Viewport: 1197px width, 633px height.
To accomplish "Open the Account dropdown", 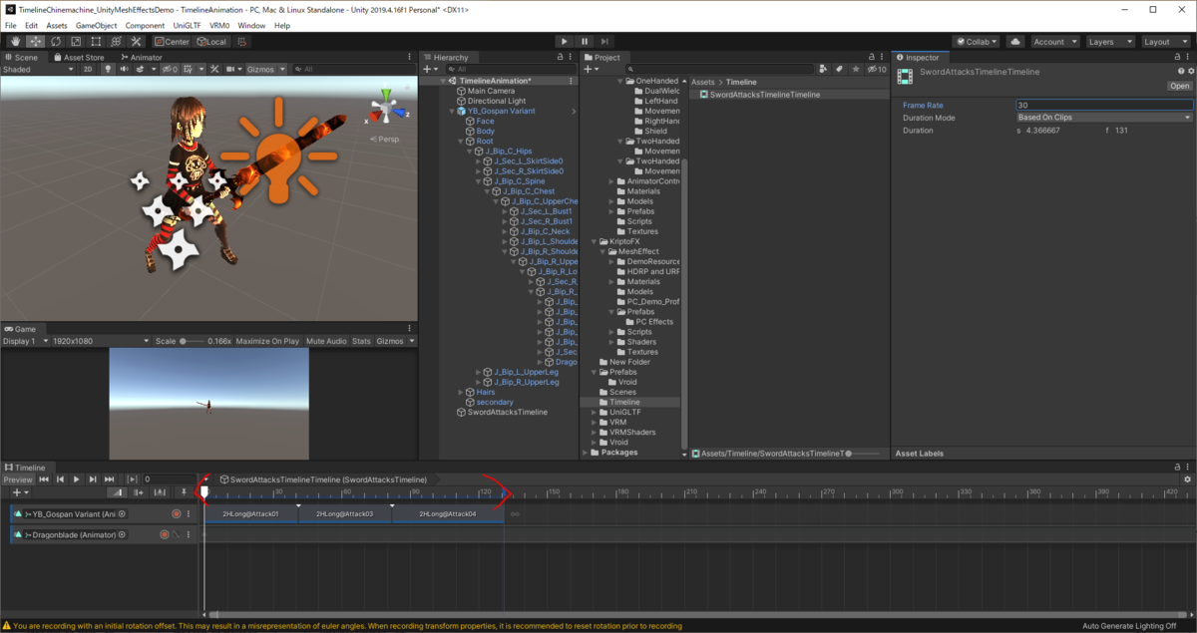I will click(x=1055, y=42).
